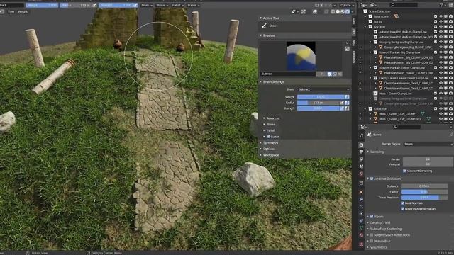Enable the Motion Blur checkbox
Screen dimensions: 454x255
click(372, 241)
